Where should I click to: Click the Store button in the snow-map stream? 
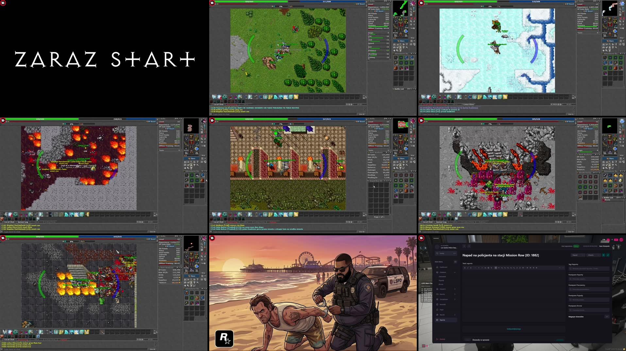click(x=610, y=41)
